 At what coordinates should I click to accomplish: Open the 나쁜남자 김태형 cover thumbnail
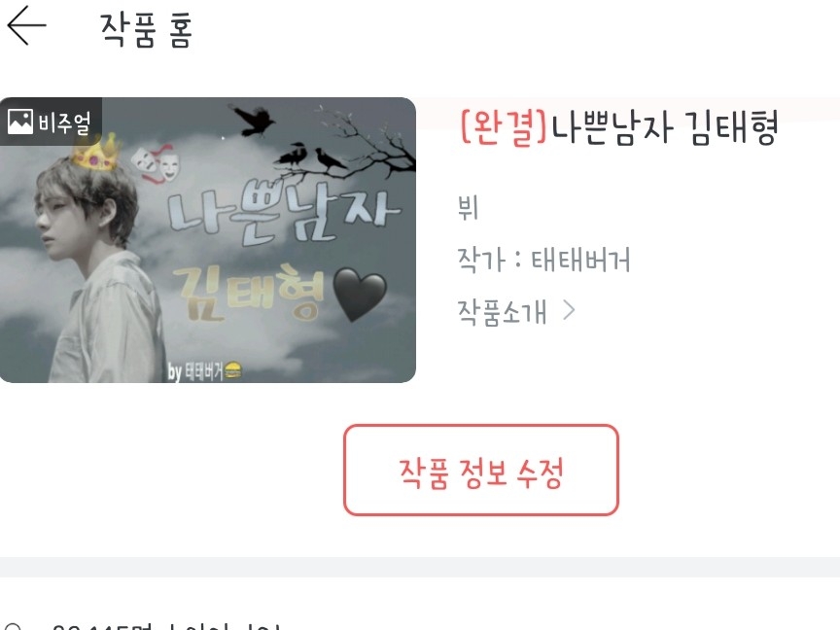(208, 240)
